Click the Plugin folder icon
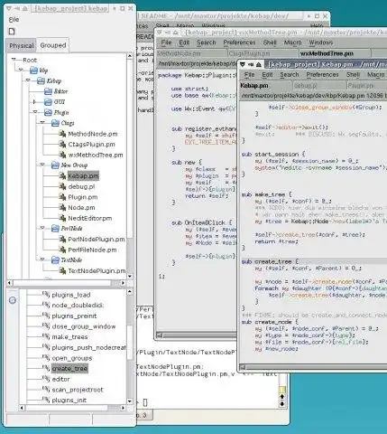Image resolution: width=387 pixels, height=434 pixels. pos(48,112)
